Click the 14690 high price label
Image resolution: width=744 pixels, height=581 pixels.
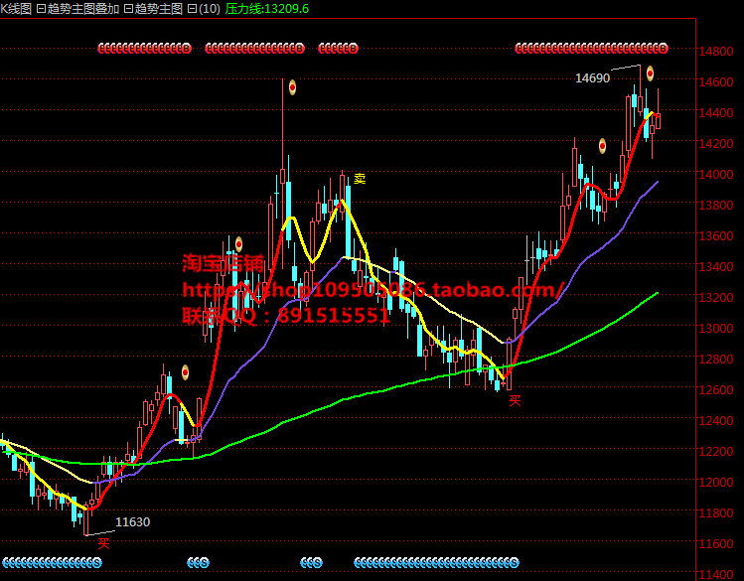(x=592, y=77)
